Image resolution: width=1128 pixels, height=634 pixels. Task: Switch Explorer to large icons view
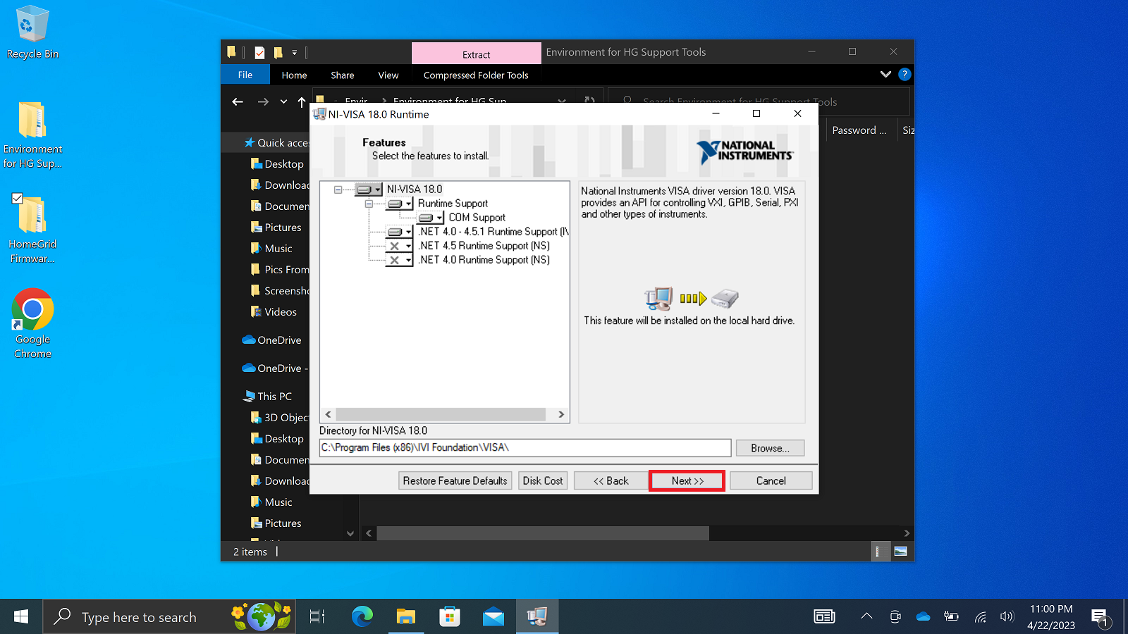point(900,552)
